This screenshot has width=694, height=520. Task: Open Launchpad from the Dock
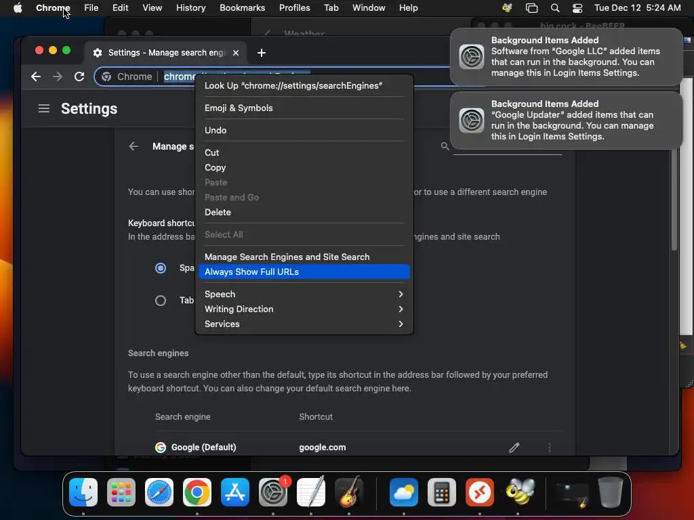[121, 492]
